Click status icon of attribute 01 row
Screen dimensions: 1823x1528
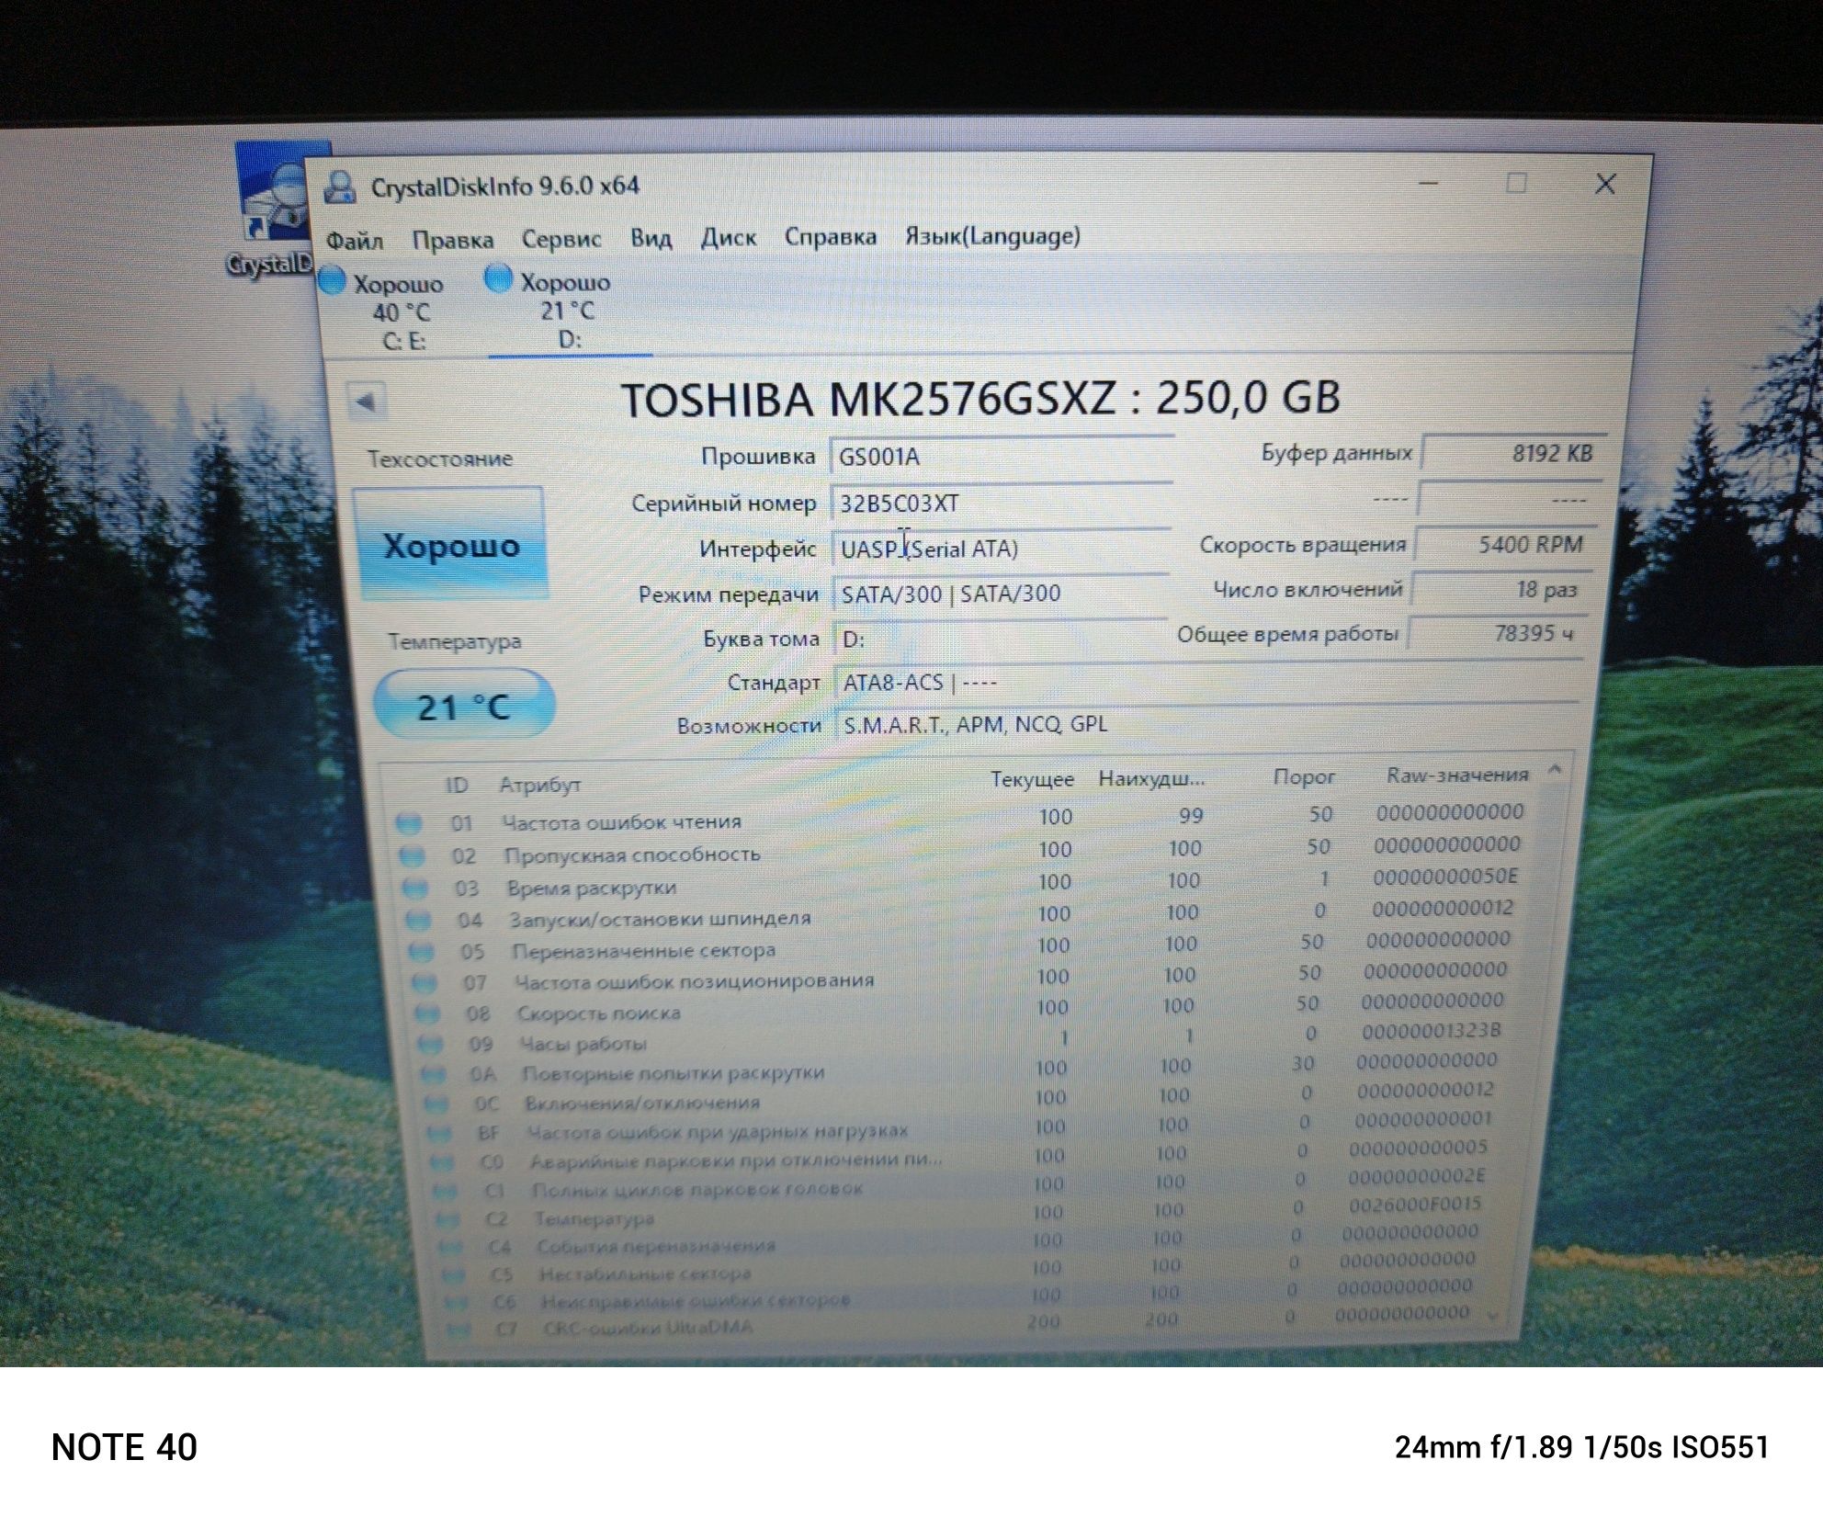pos(409,823)
